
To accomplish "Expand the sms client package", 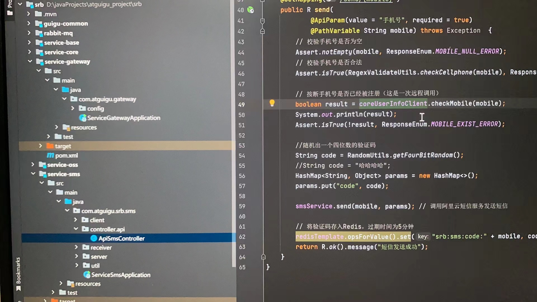I will (x=76, y=220).
